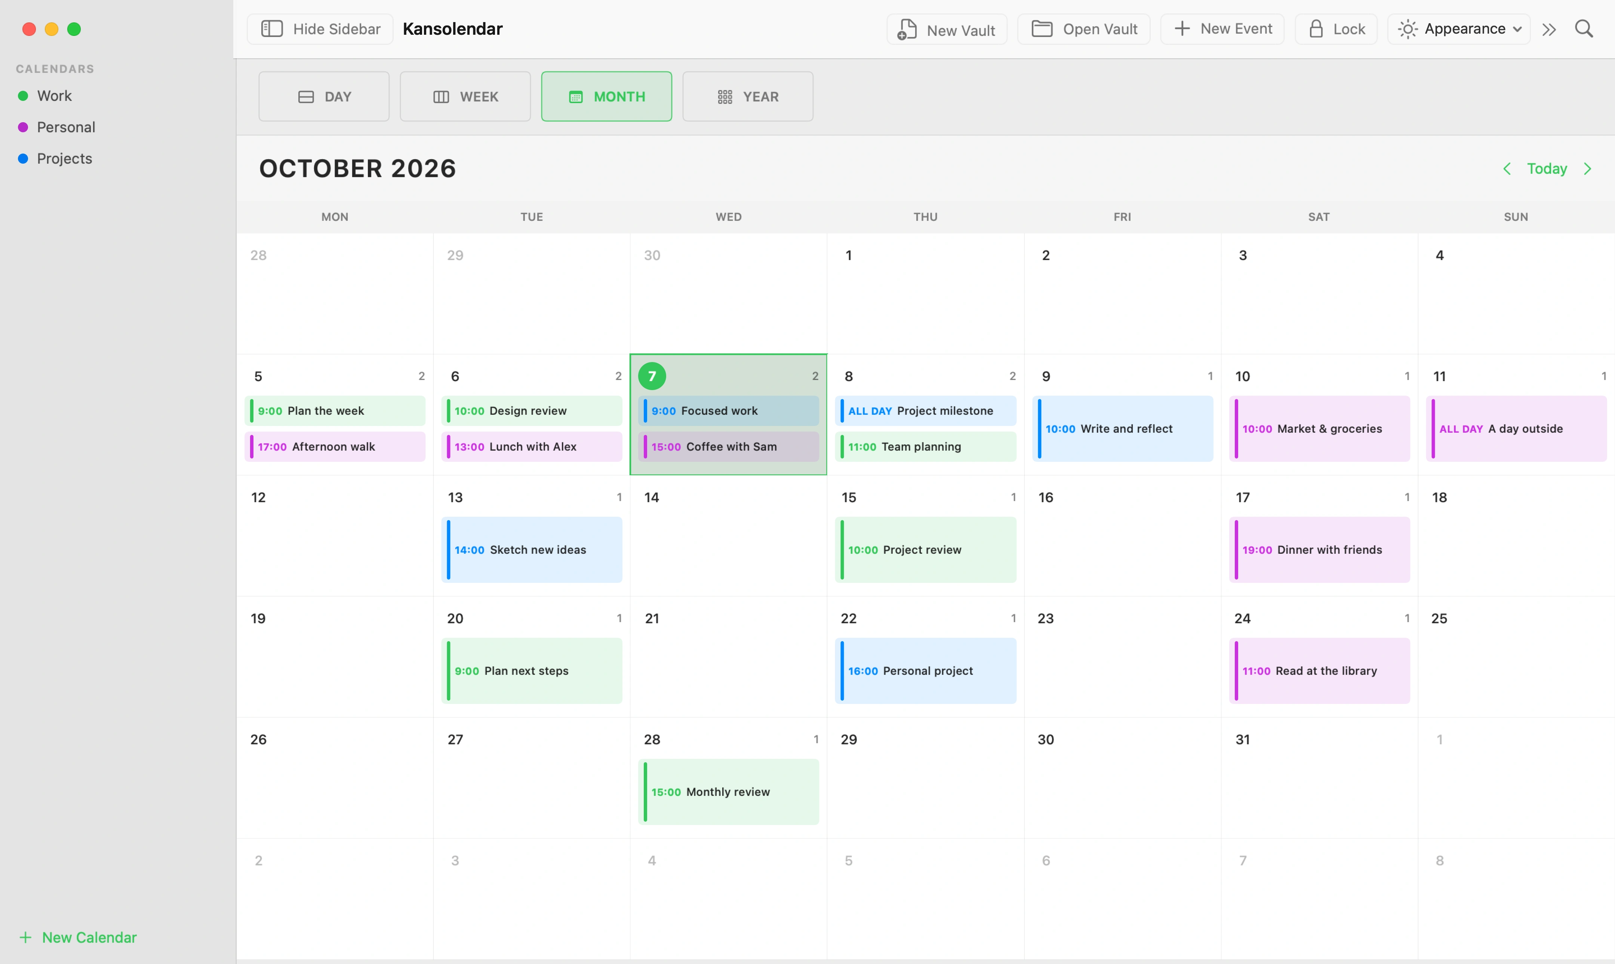
Task: Click the blue Projects color dot
Action: pos(23,158)
